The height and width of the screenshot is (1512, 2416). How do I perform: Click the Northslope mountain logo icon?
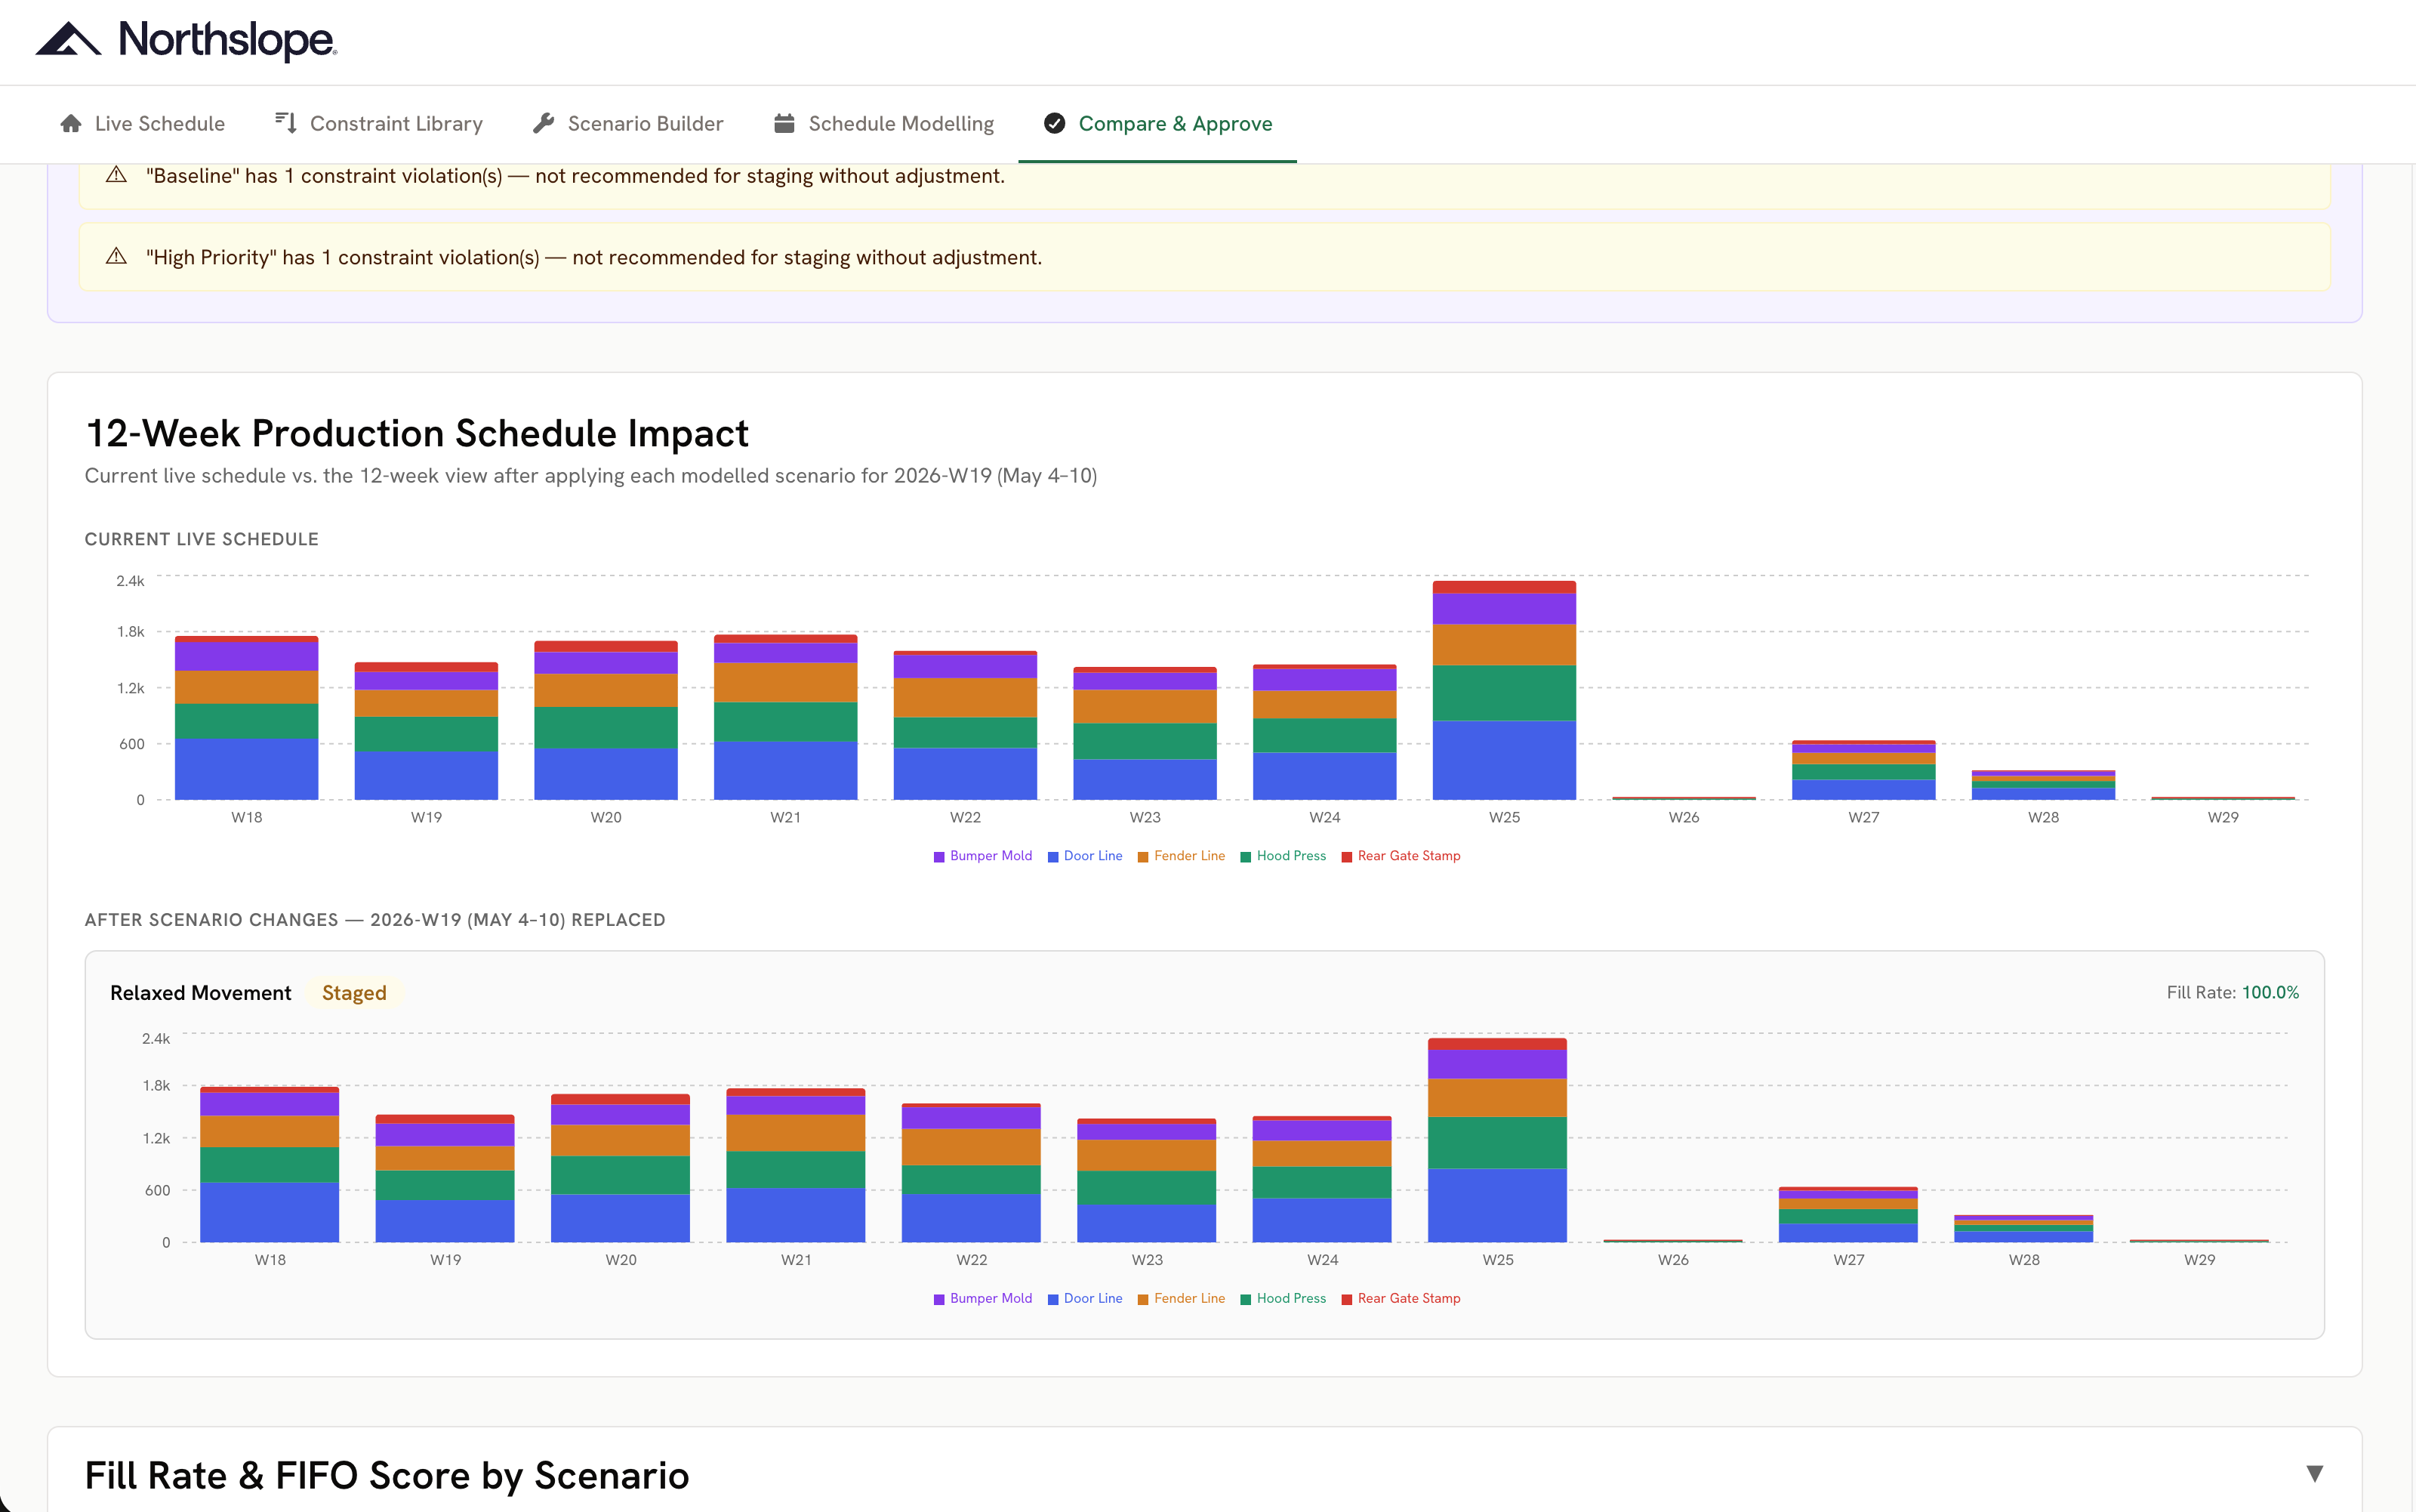(68, 40)
